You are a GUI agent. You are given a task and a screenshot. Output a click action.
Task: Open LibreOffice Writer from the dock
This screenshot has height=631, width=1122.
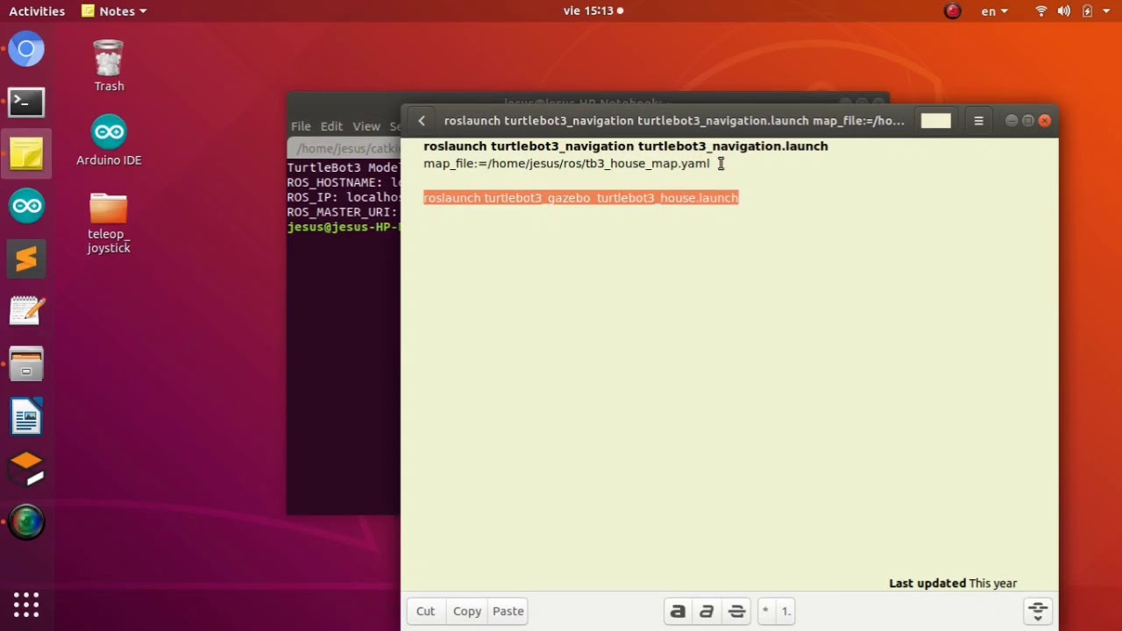(26, 416)
